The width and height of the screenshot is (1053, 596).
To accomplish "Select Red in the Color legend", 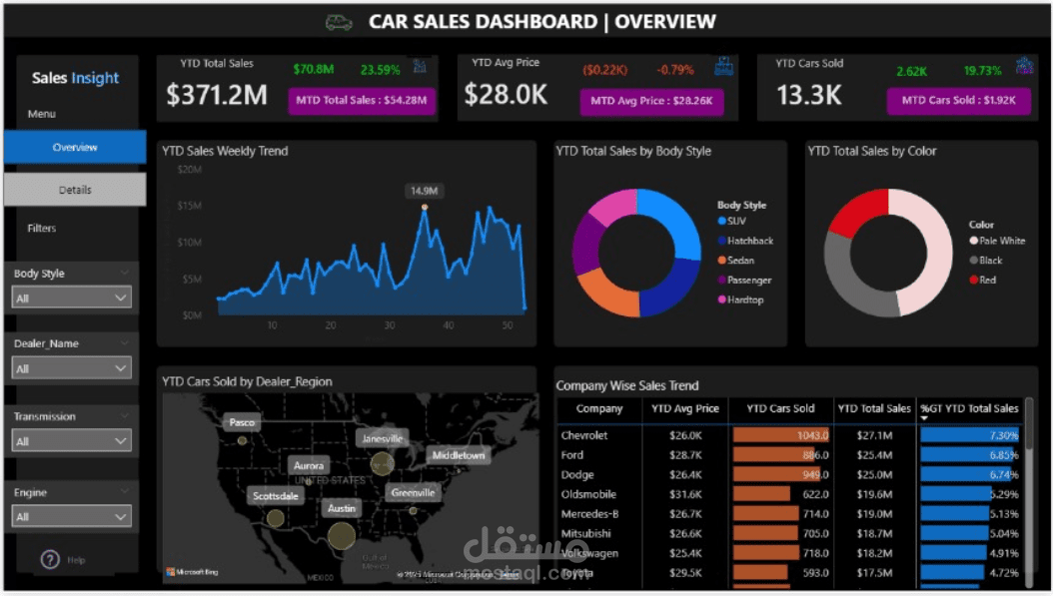I will pyautogui.click(x=982, y=280).
